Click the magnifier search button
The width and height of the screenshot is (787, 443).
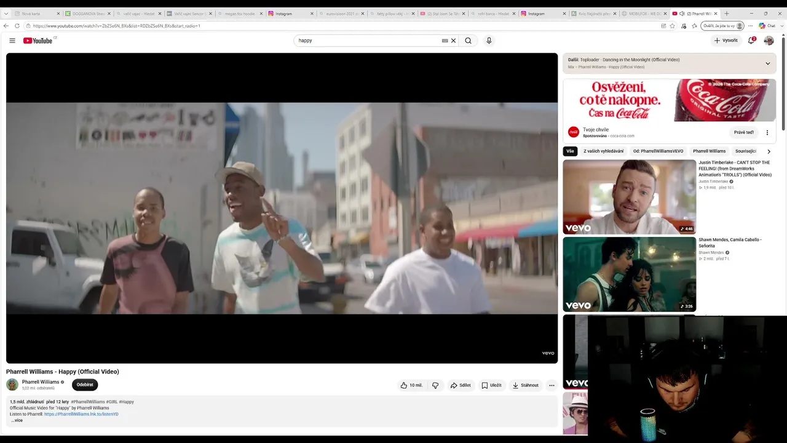coord(468,41)
